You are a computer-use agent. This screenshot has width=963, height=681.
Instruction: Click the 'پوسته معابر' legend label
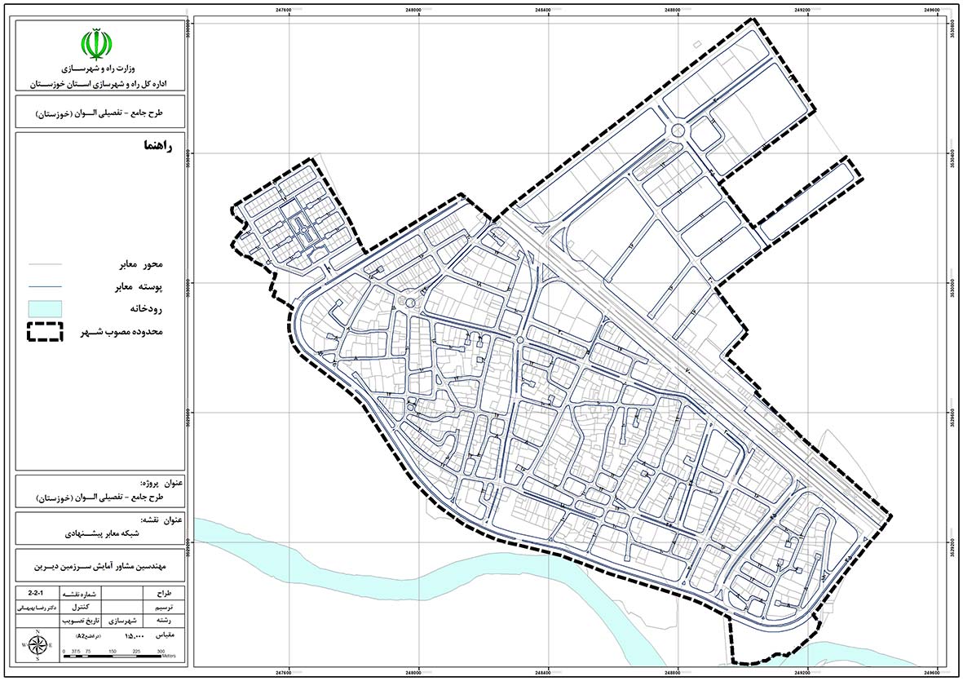point(139,287)
